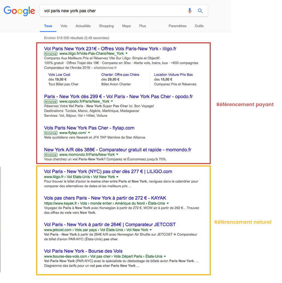
Task: Click Annonce badge on the flytap.com ad
Action: (x=51, y=133)
